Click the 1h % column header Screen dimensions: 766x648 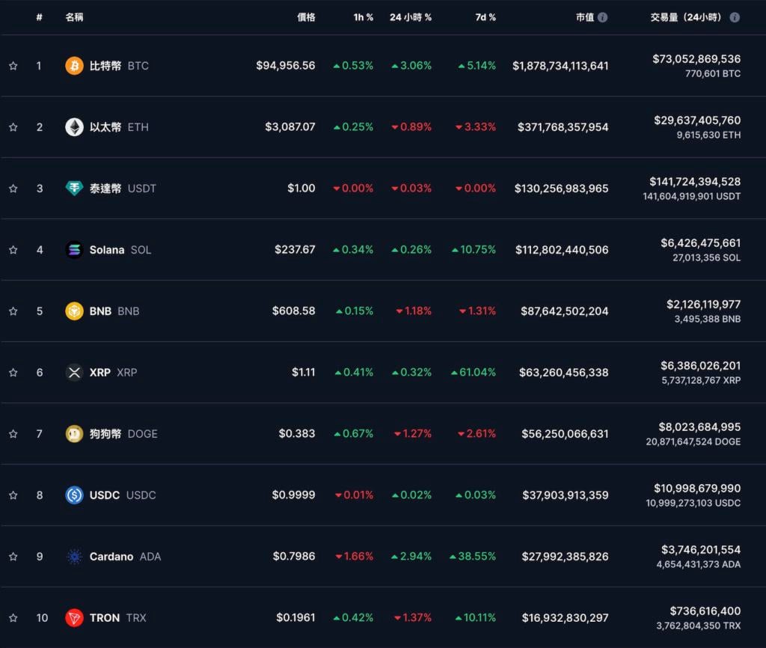pyautogui.click(x=363, y=17)
